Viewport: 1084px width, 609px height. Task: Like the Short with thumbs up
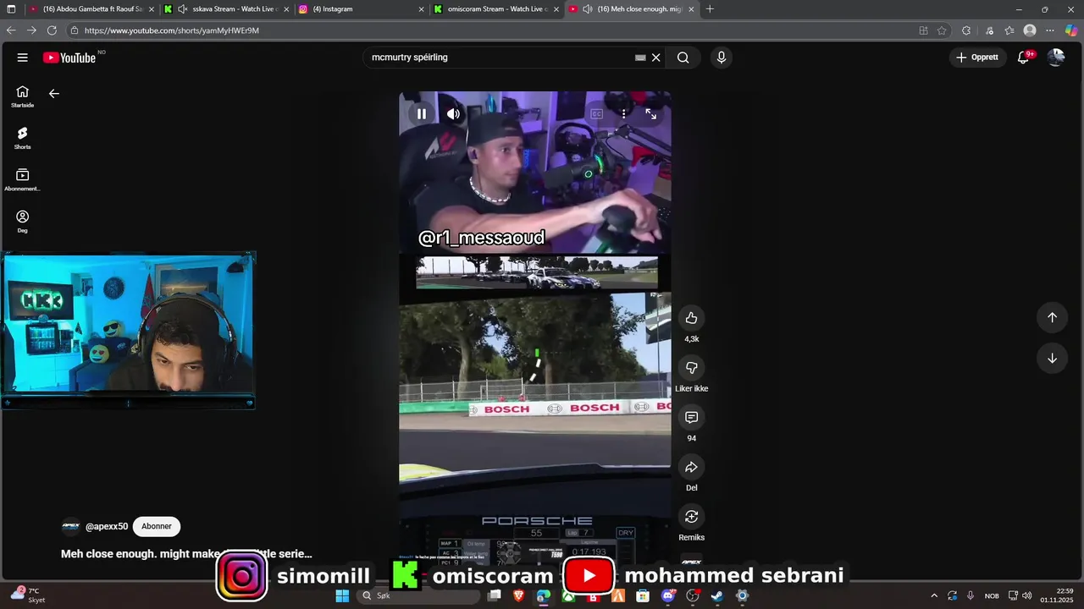[691, 318]
